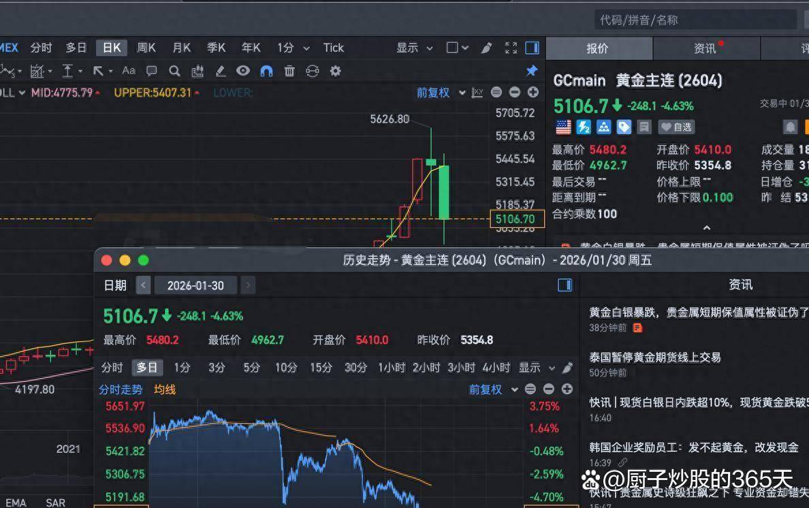Choose the arrow annotation tool
This screenshot has width=809, height=508.
pyautogui.click(x=98, y=72)
